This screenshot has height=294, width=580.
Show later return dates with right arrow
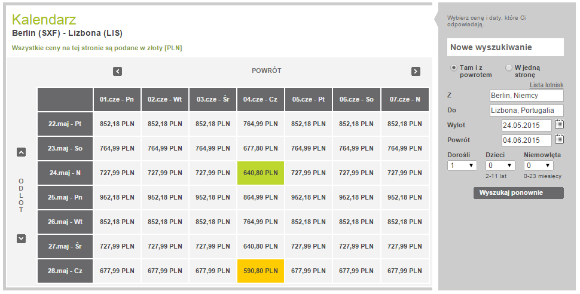point(416,71)
